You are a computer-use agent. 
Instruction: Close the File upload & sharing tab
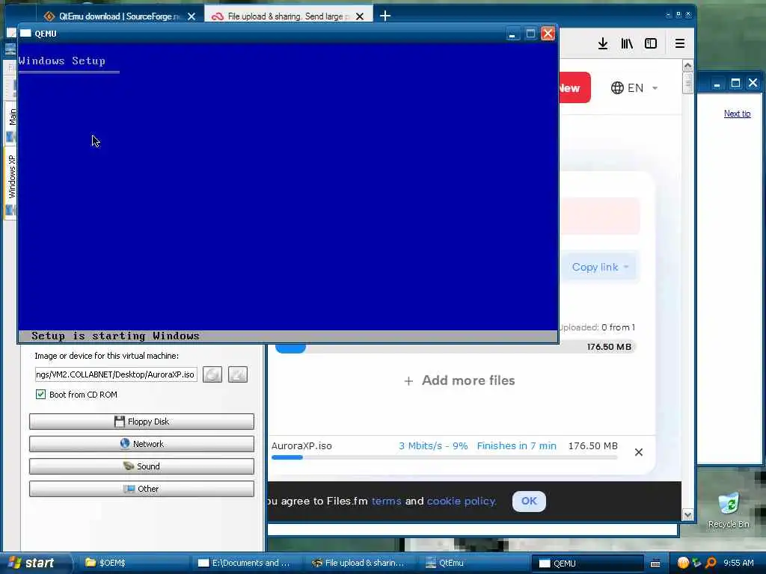coord(360,16)
